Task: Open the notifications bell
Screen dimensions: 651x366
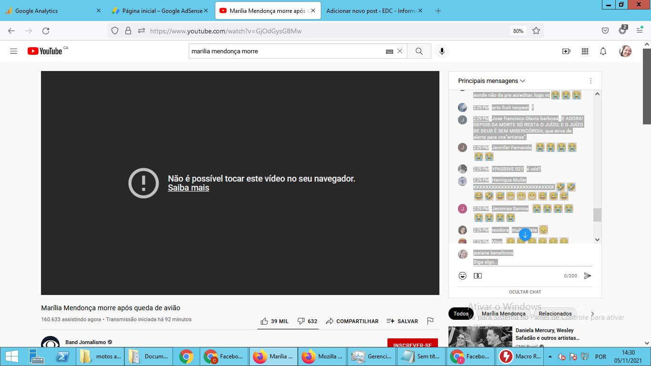Action: tap(603, 51)
